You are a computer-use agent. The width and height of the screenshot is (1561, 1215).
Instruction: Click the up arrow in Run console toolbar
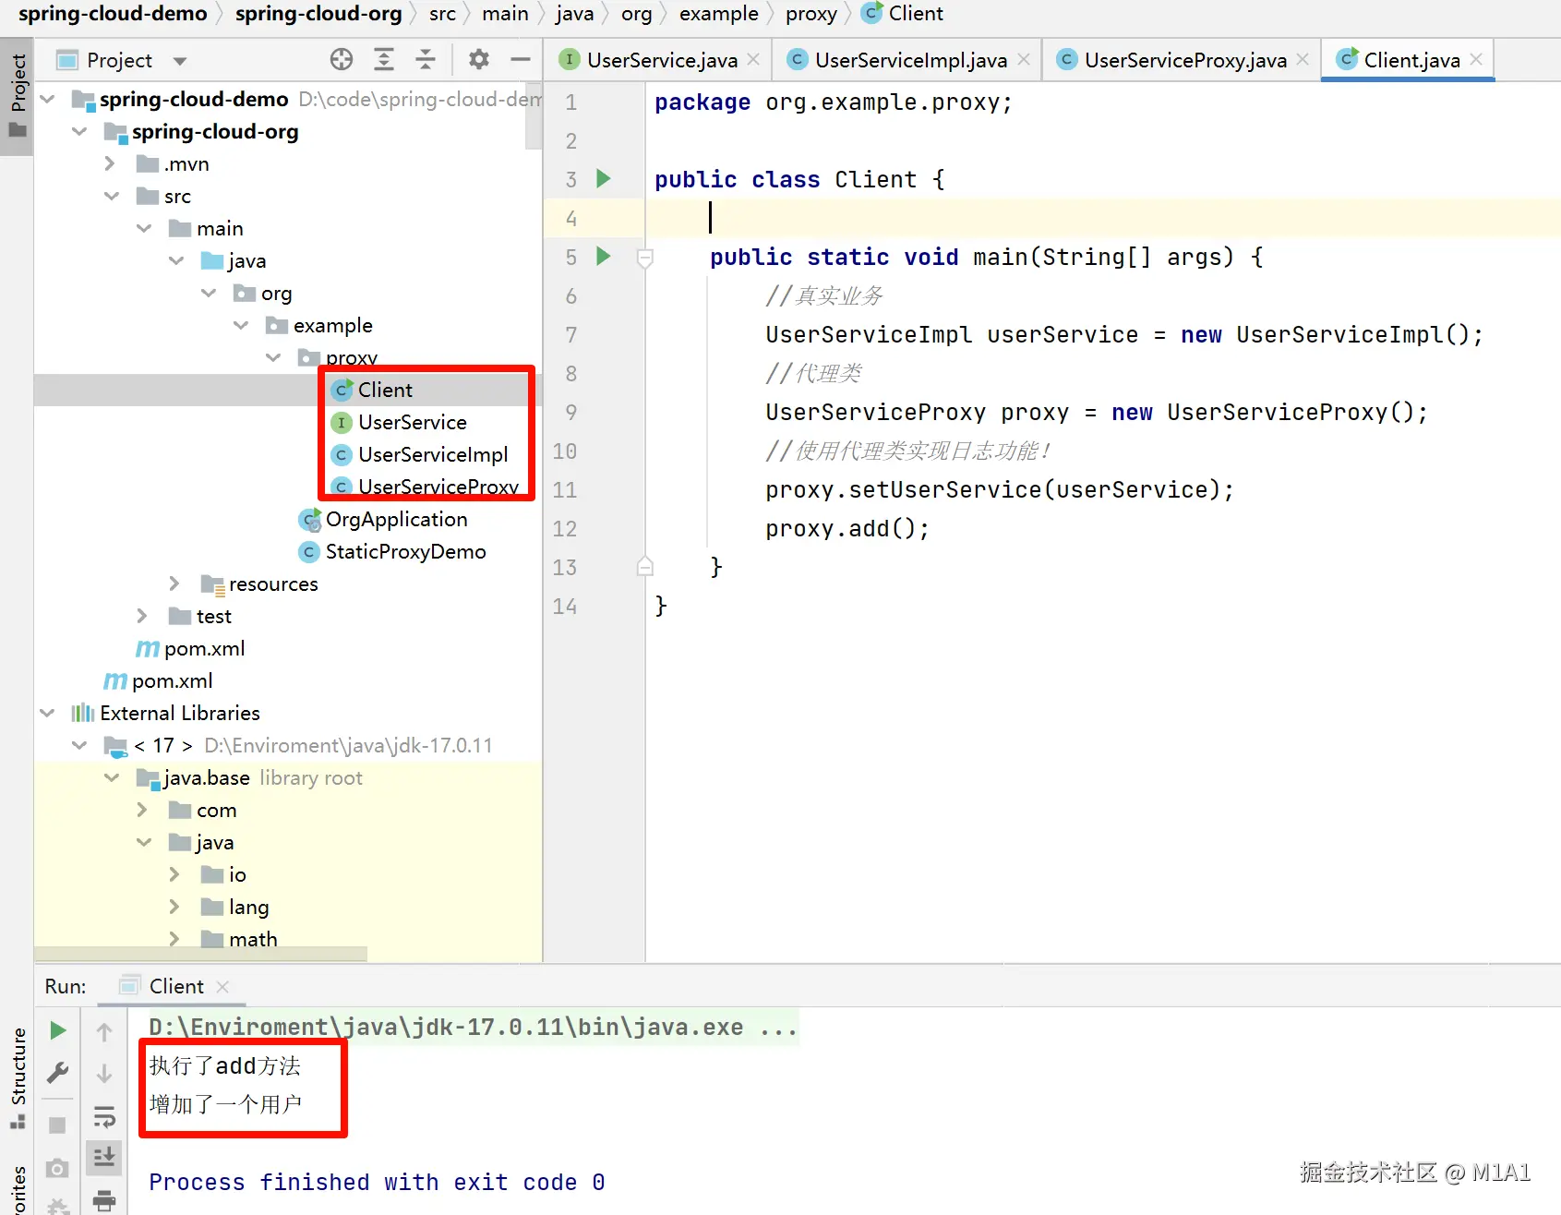click(x=104, y=1032)
